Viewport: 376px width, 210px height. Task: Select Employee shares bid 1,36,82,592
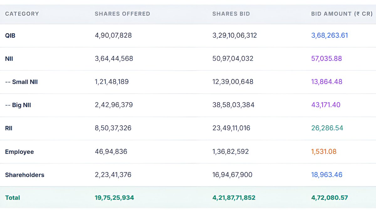coord(231,152)
